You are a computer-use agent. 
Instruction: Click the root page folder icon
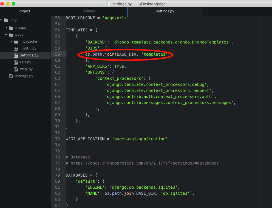pyautogui.click(x=6, y=20)
